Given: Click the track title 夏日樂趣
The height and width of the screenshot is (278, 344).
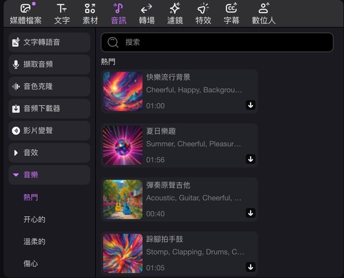Looking at the screenshot, I should (x=161, y=131).
